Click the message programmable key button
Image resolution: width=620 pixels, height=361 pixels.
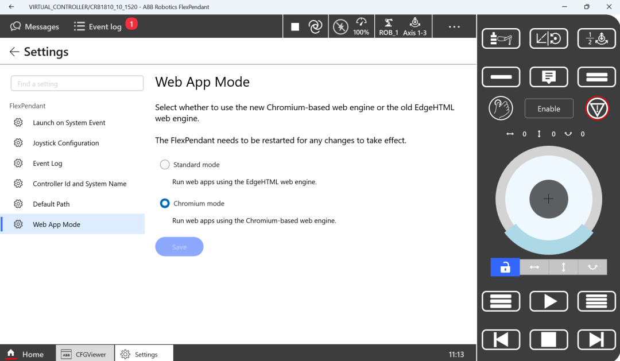coord(548,77)
